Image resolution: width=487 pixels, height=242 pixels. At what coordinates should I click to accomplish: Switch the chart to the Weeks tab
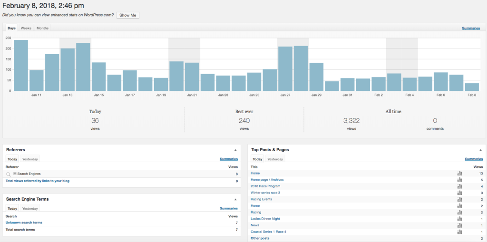[26, 28]
